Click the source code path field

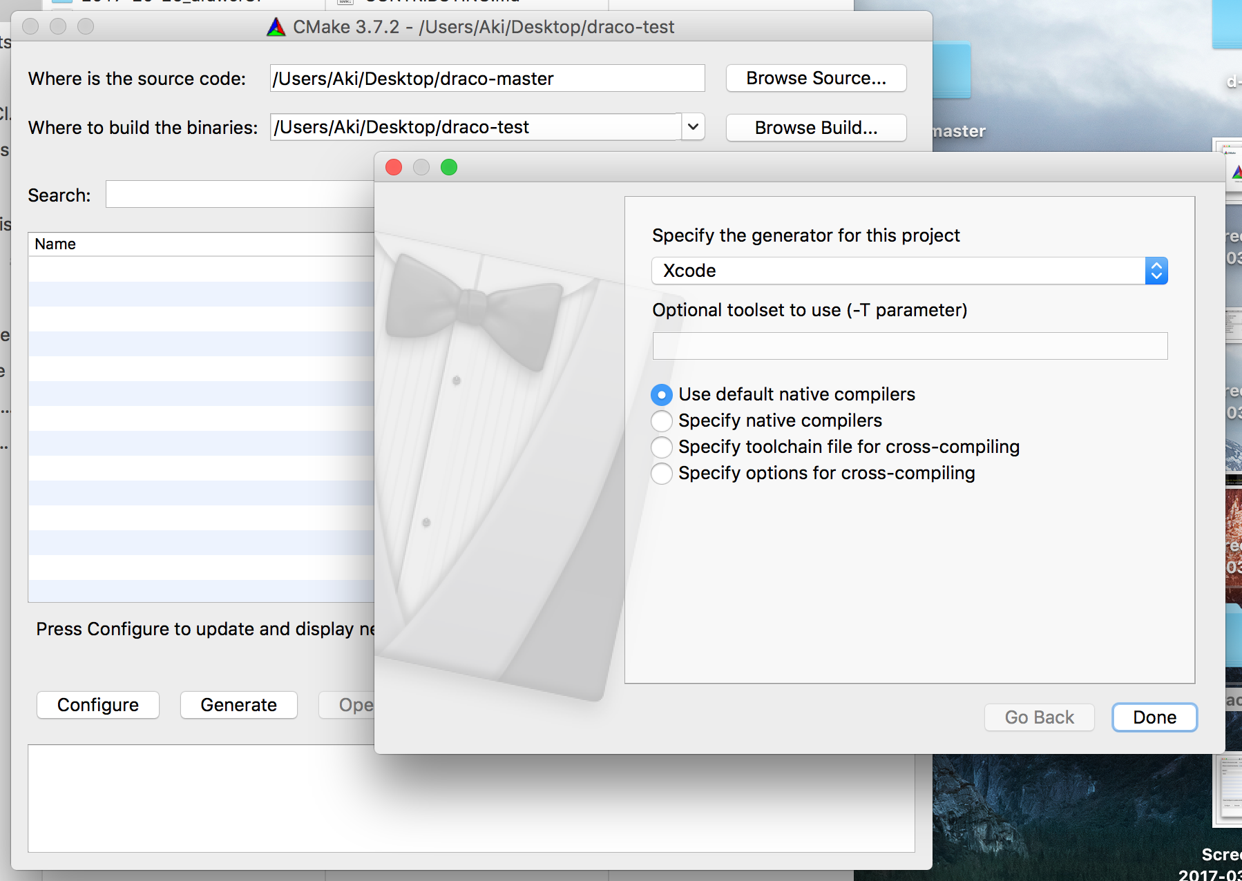[487, 79]
